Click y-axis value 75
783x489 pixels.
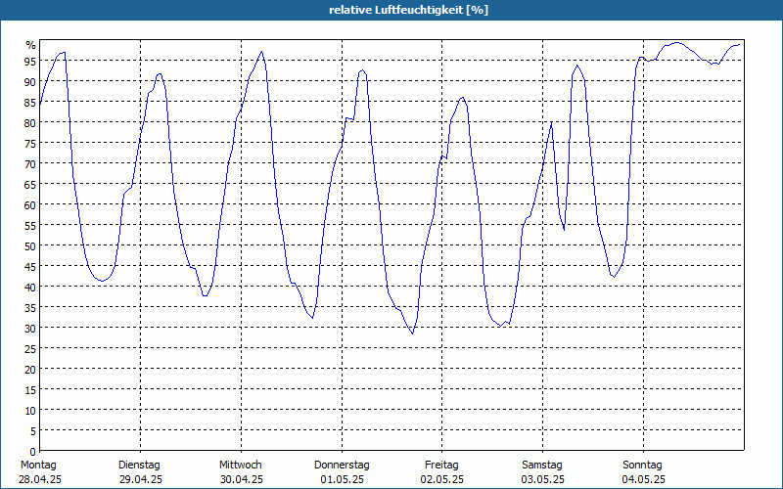31,143
